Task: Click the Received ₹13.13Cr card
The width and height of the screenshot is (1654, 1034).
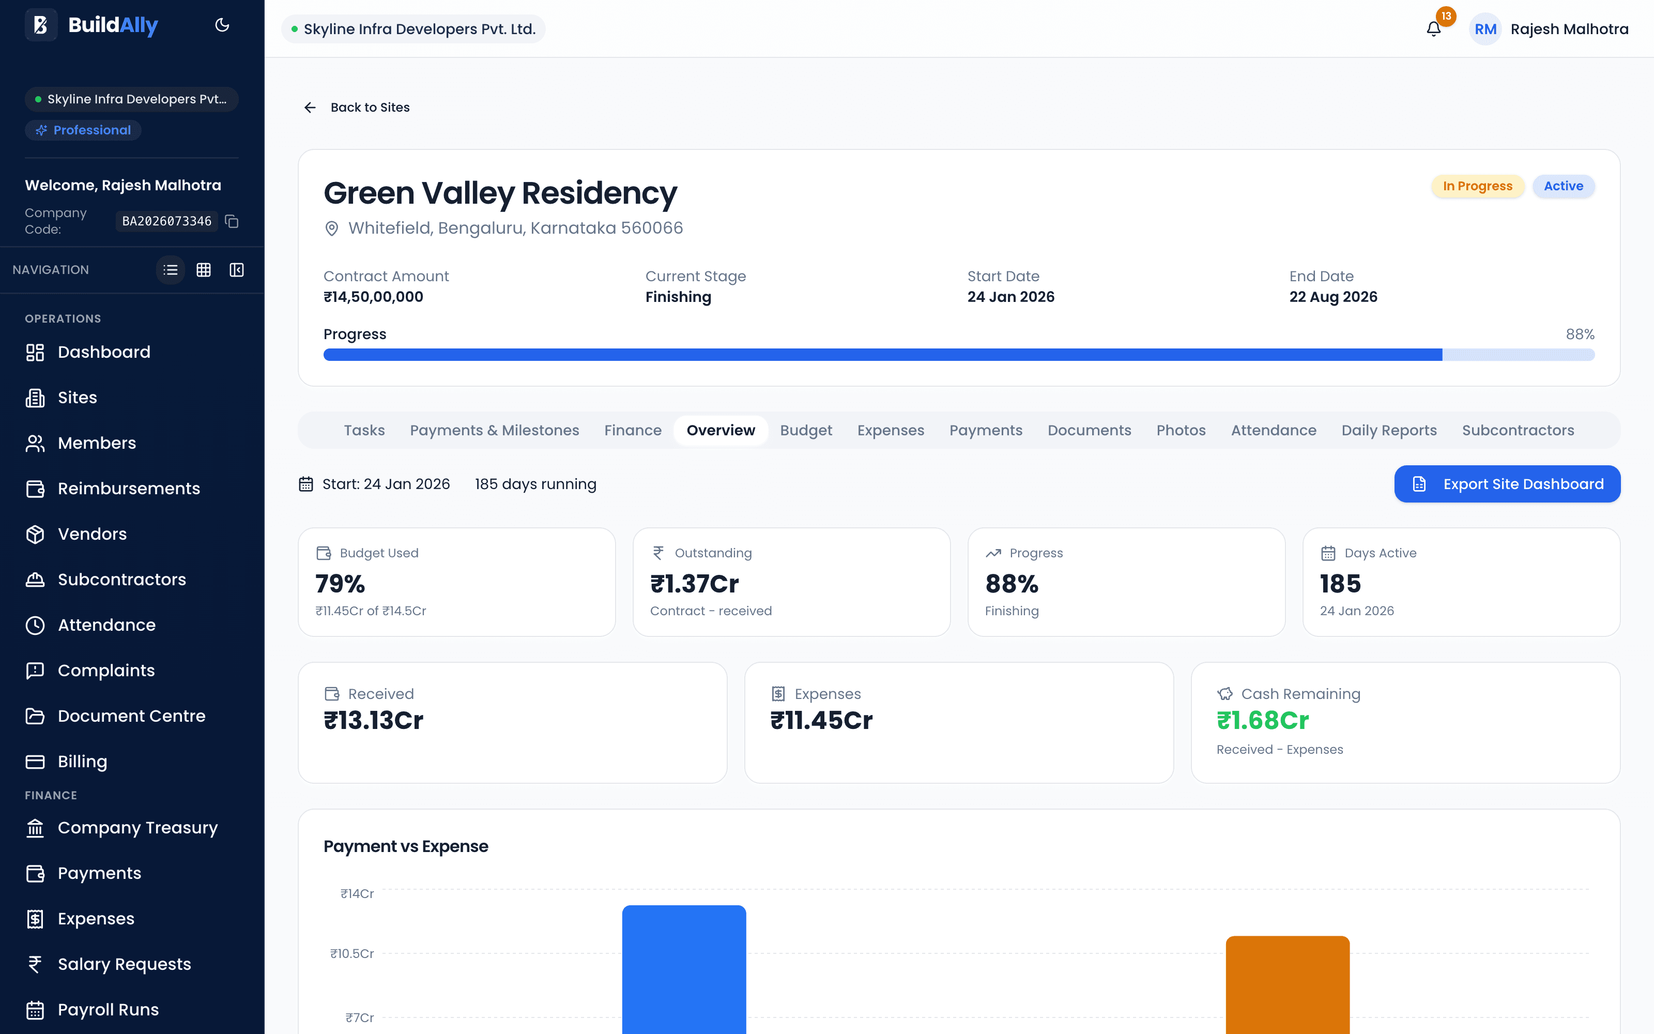Action: pos(513,723)
